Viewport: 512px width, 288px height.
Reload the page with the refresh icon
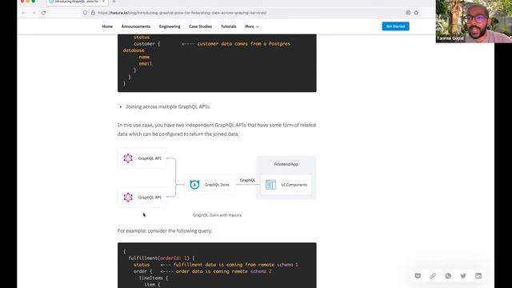click(x=43, y=13)
